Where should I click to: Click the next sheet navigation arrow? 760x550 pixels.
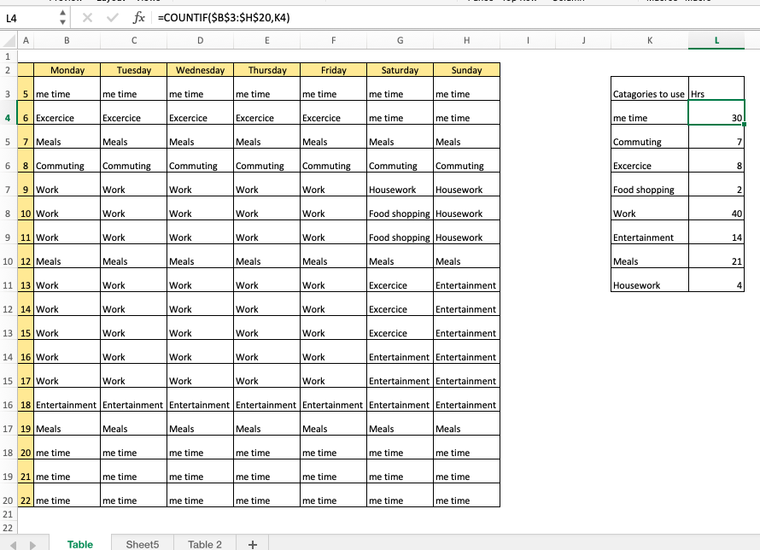[x=32, y=545]
